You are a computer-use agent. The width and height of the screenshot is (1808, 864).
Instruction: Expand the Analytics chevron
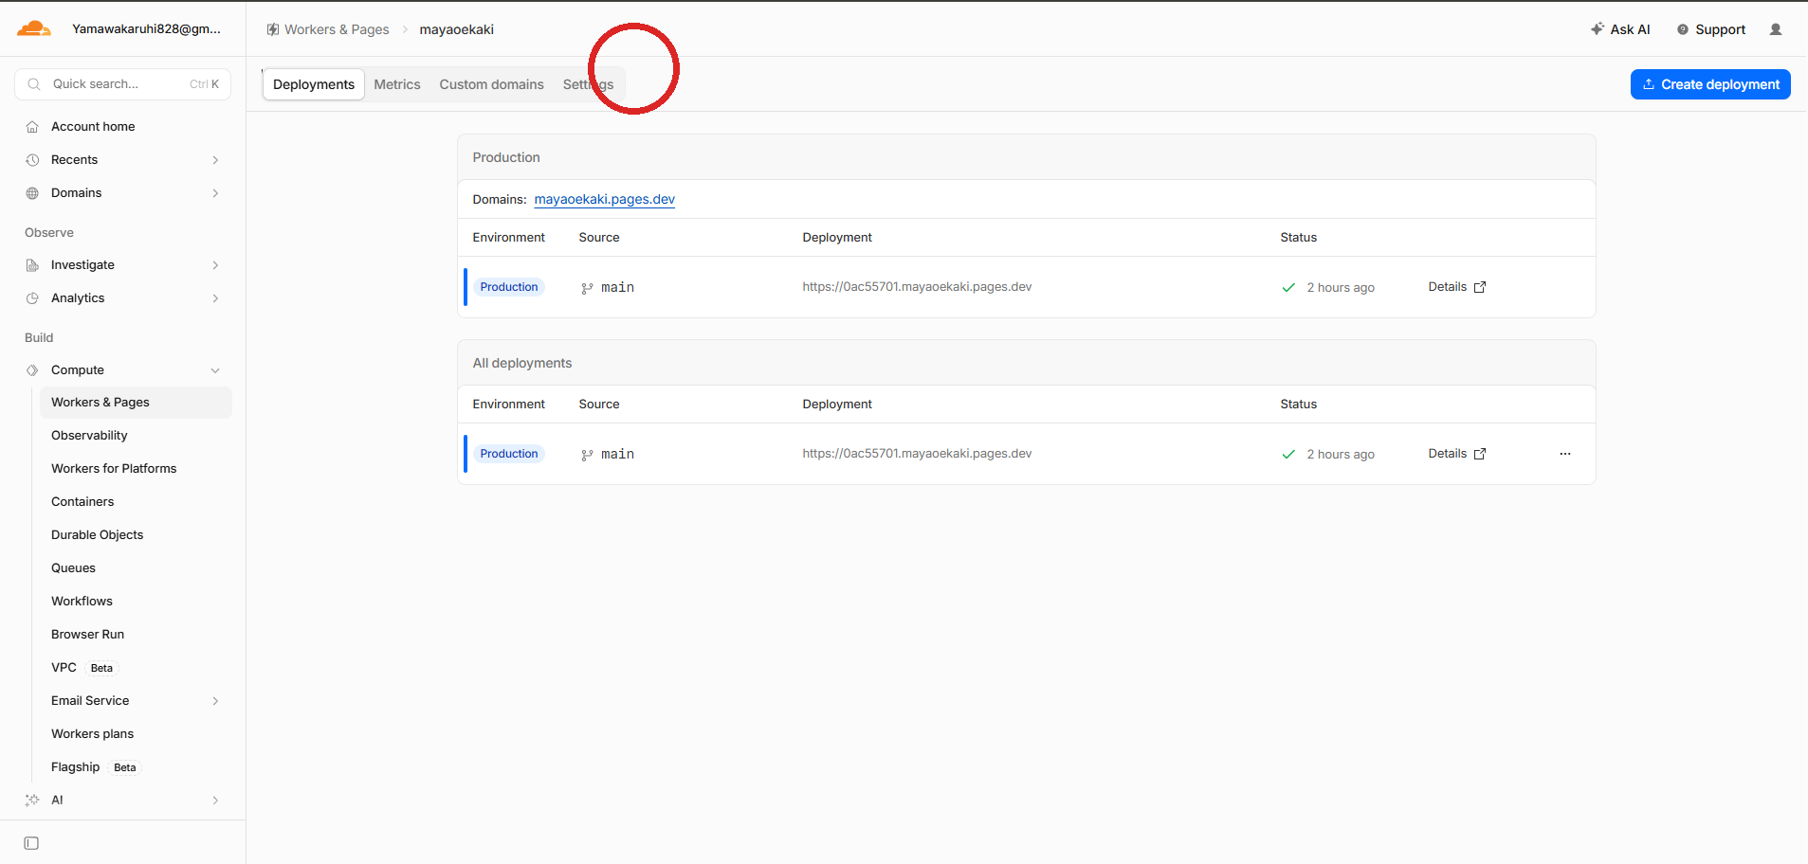(215, 298)
